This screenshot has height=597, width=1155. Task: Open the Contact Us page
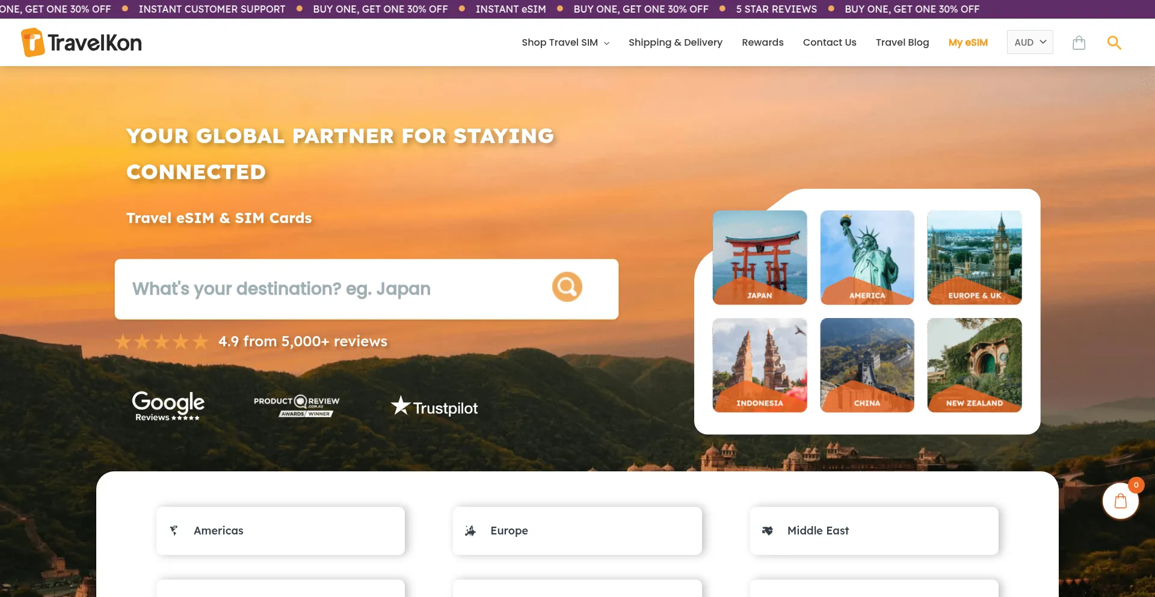click(x=830, y=43)
